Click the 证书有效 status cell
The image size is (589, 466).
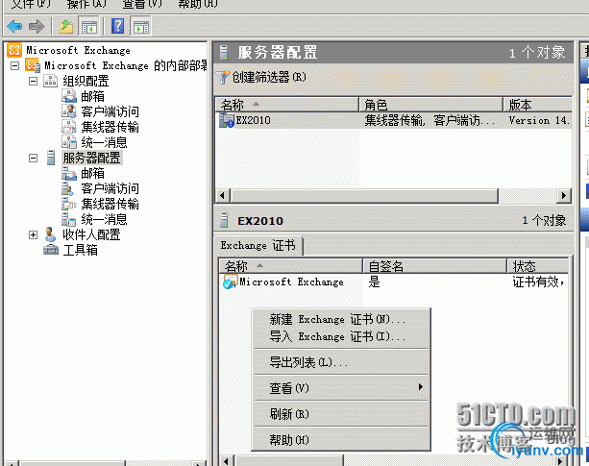[x=539, y=282]
